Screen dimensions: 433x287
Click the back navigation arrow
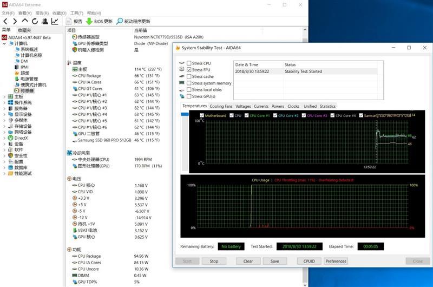click(5, 21)
